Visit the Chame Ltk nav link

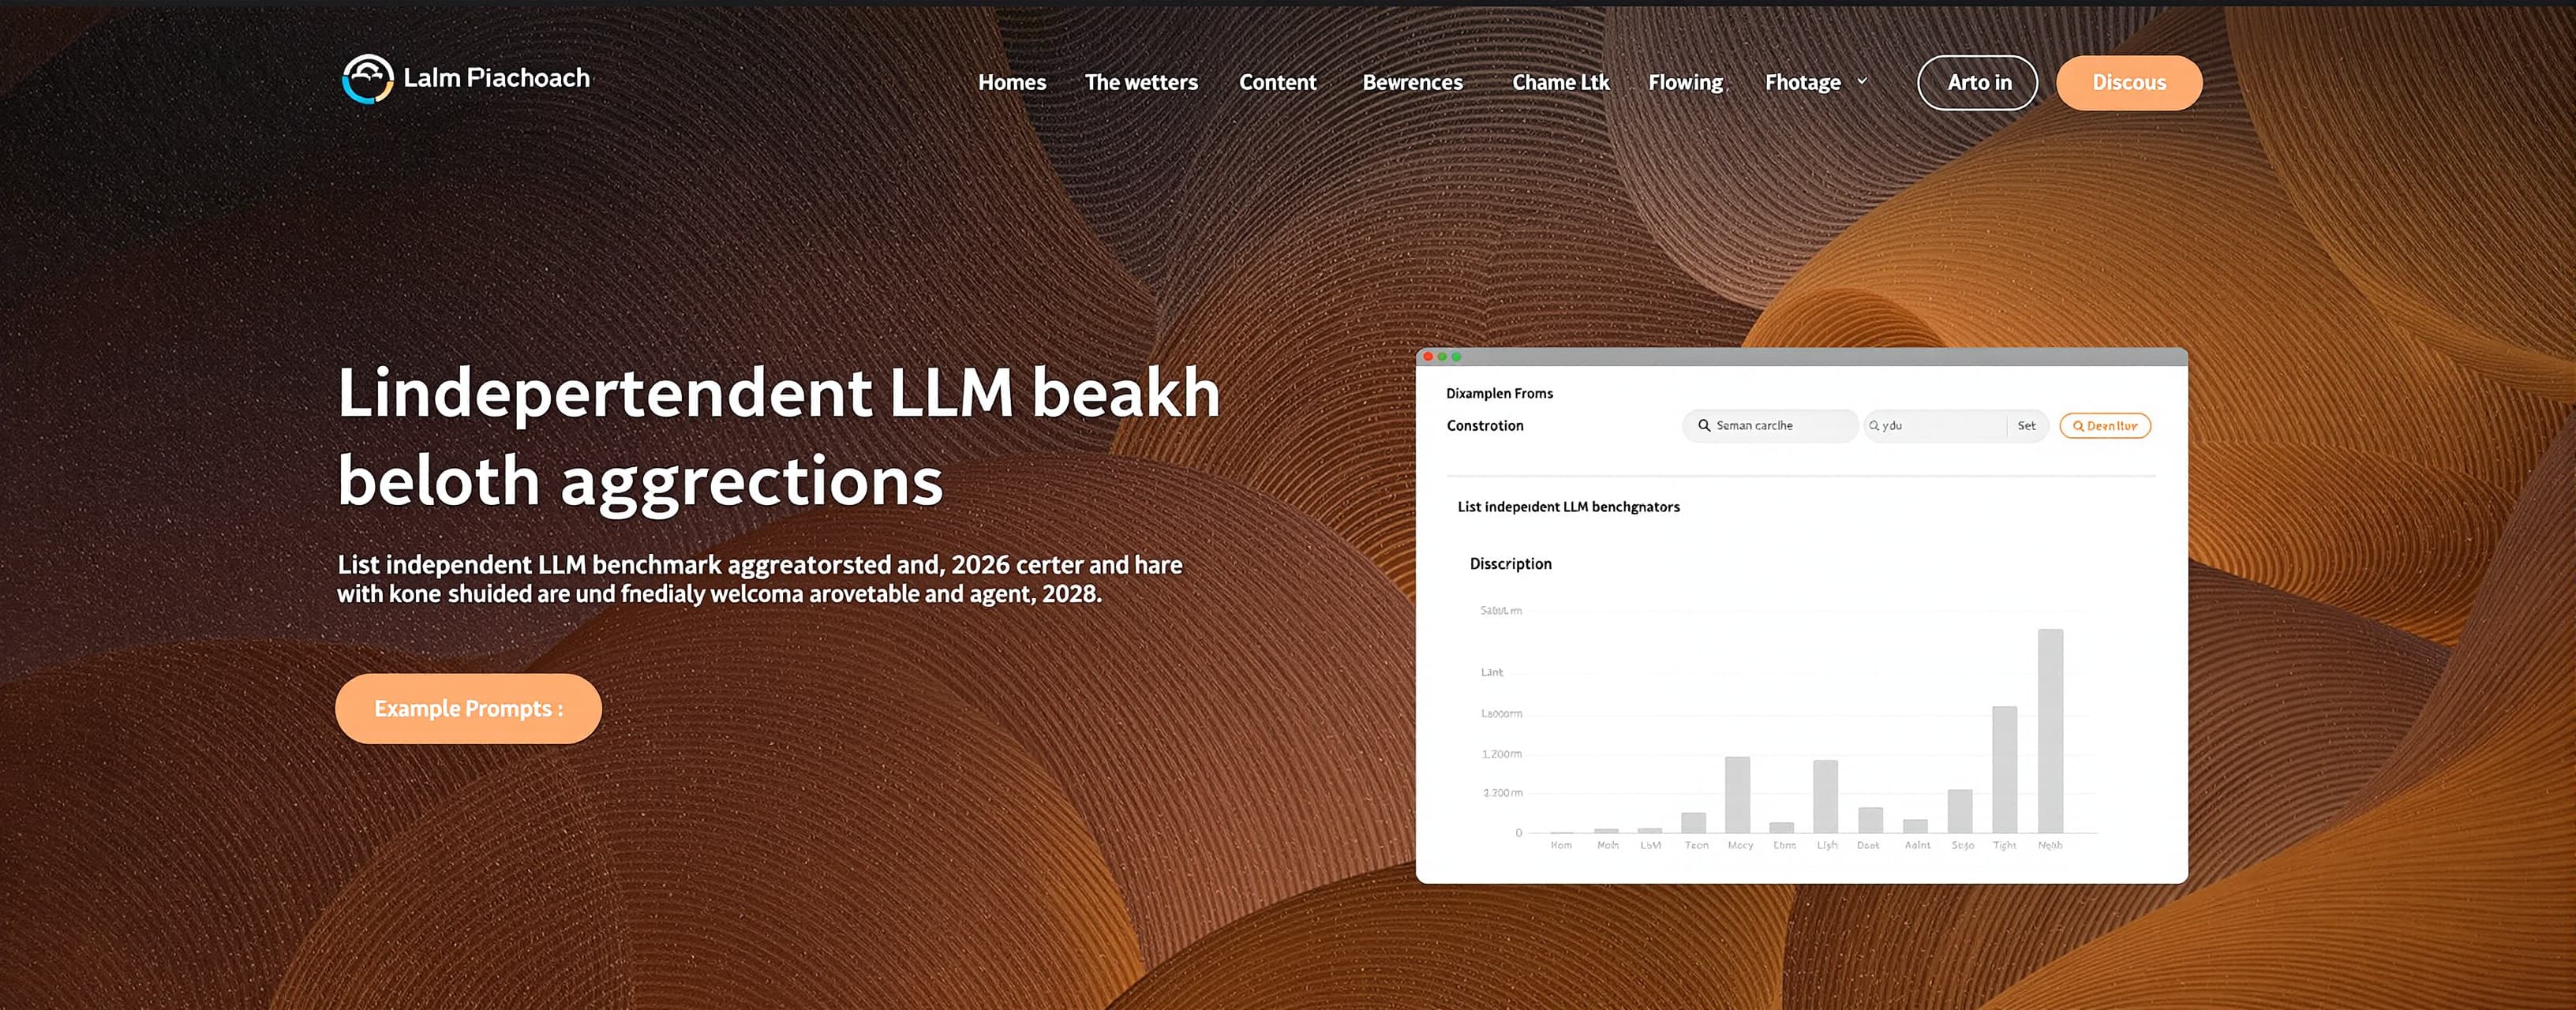[x=1560, y=82]
